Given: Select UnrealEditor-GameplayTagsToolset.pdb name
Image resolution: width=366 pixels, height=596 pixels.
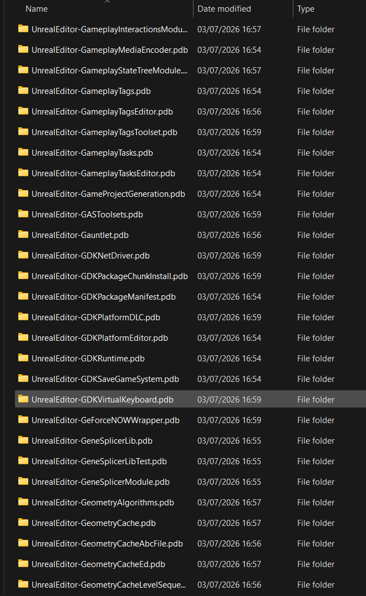Looking at the screenshot, I should 104,132.
